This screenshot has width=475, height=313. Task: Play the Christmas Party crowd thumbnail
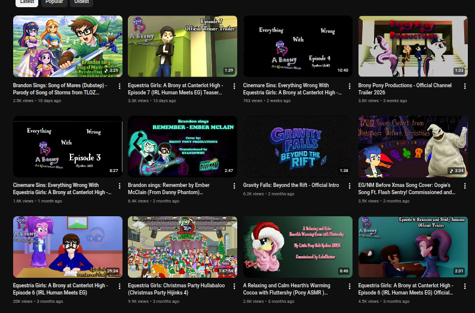(x=182, y=247)
